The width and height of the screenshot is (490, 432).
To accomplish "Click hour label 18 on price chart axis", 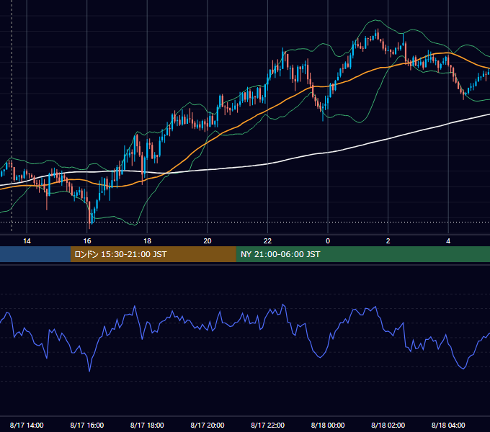I will pos(147,241).
